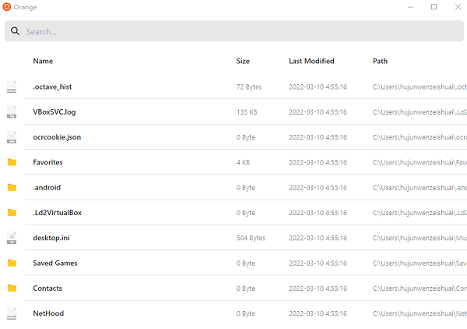Click the search magnifier icon

(15, 31)
